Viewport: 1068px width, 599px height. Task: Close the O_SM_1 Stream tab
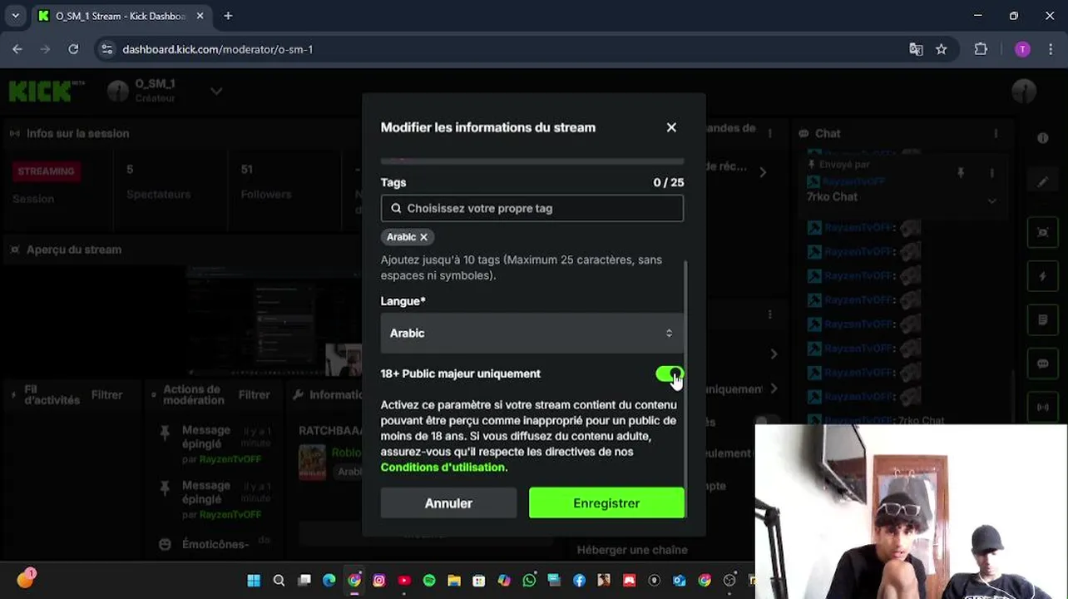click(200, 16)
